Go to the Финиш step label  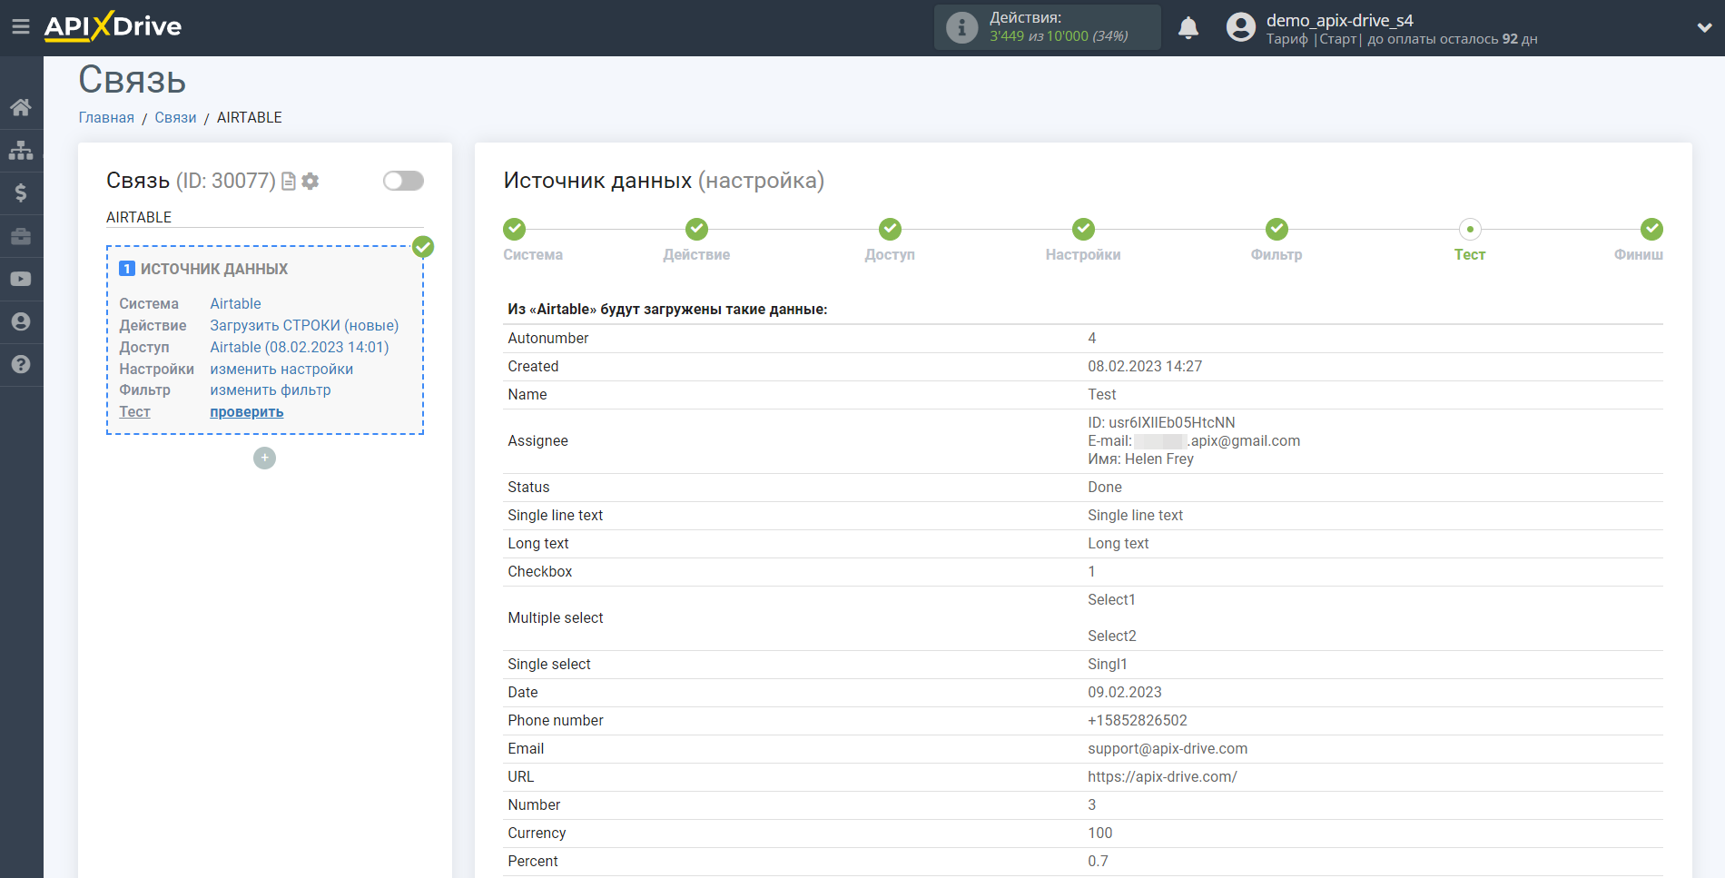pyautogui.click(x=1638, y=255)
